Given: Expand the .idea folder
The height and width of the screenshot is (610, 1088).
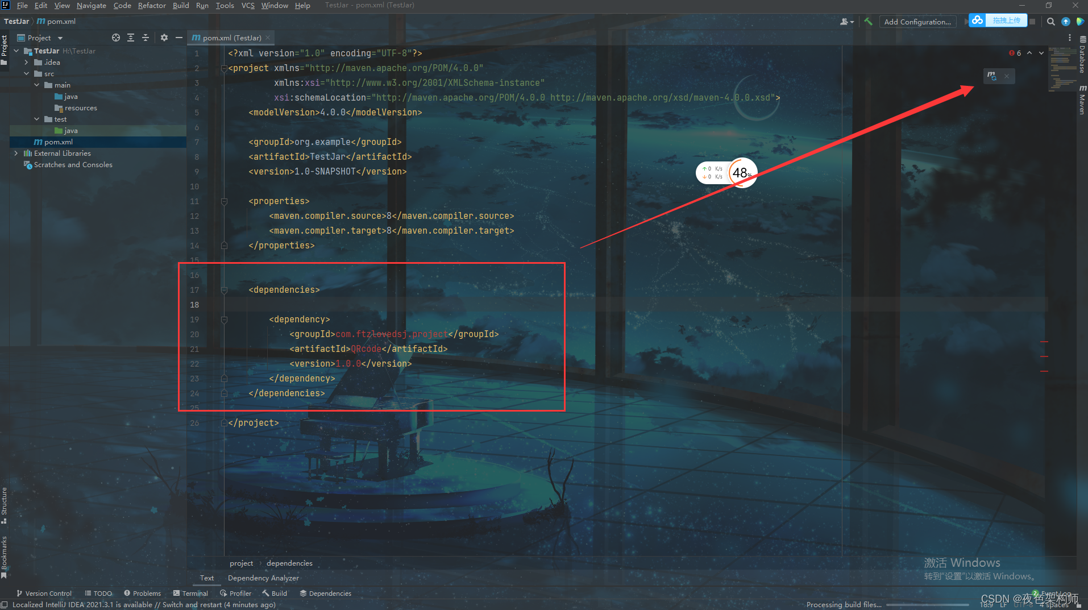Looking at the screenshot, I should coord(27,62).
